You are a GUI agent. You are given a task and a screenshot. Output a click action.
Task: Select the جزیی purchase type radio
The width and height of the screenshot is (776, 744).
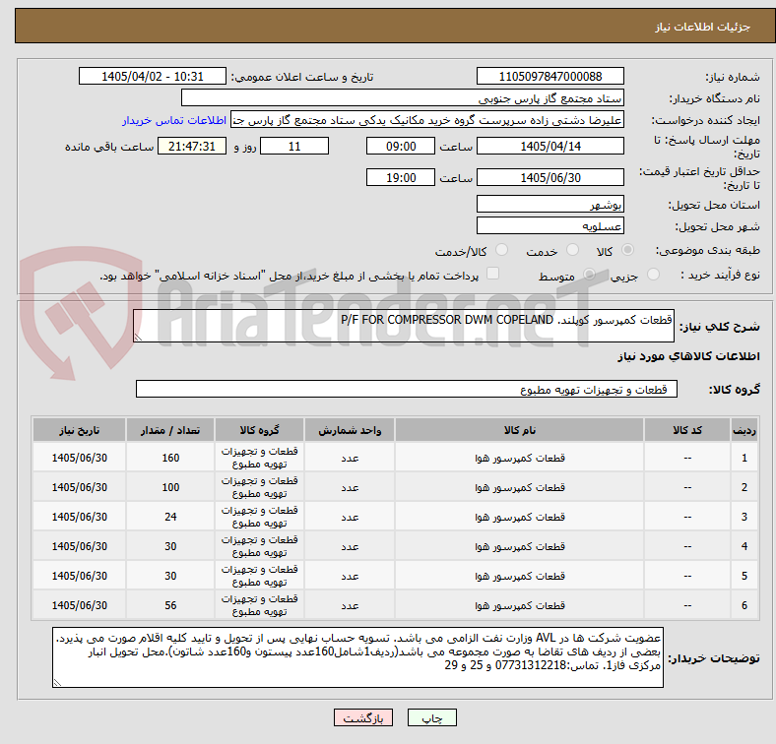pyautogui.click(x=653, y=274)
